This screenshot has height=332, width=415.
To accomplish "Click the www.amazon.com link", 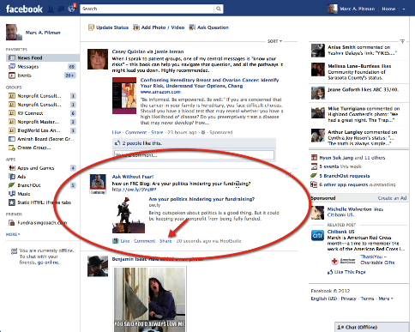I will pos(160,92).
